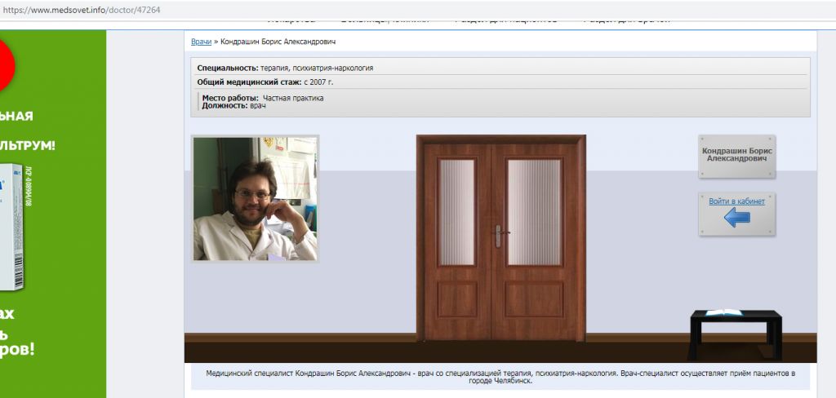Click the blue left arrow icon
Viewport: 836px width, 398px height.
[736, 217]
